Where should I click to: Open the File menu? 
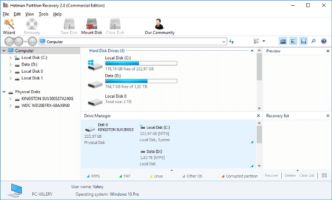[x=6, y=14]
